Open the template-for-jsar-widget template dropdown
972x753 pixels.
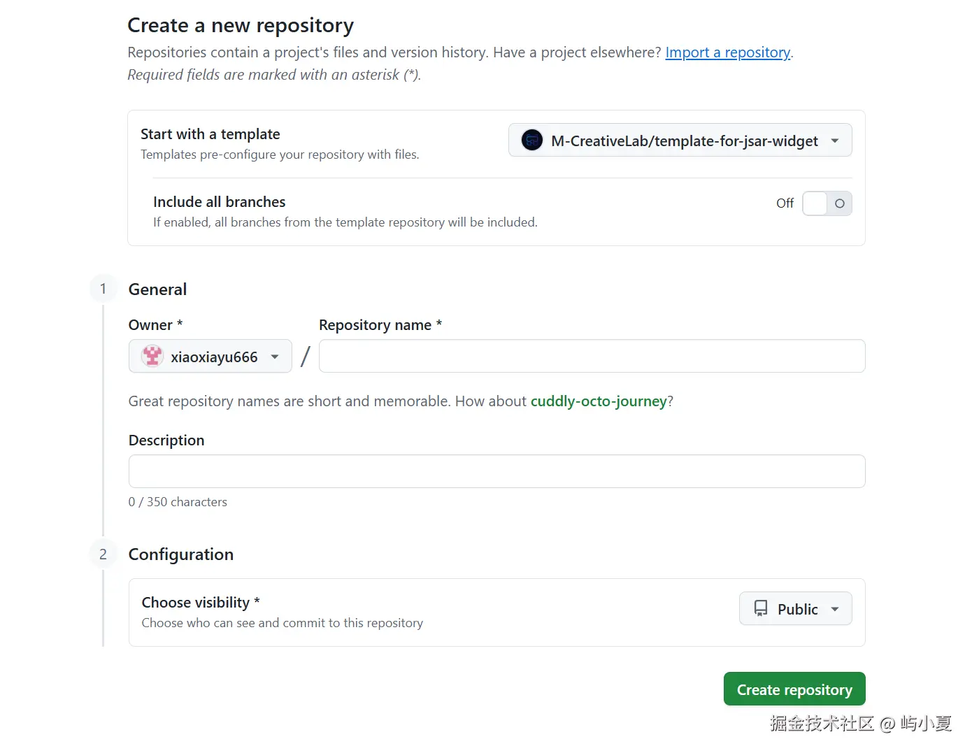[x=680, y=141]
